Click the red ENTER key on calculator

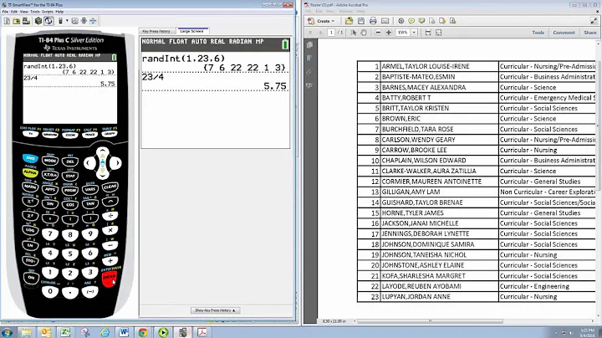click(110, 277)
